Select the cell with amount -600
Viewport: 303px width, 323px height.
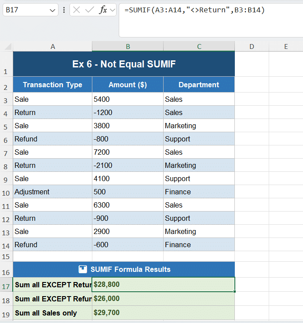(128, 245)
